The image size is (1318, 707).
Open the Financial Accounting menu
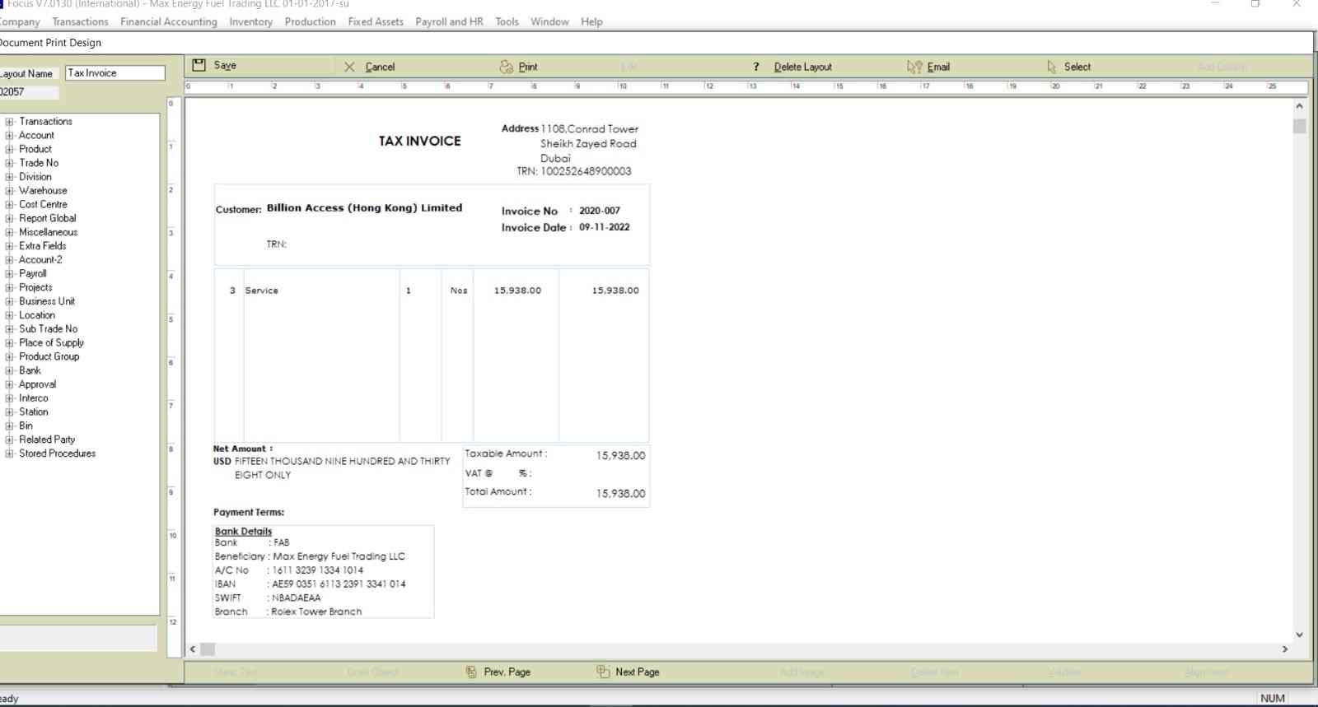point(169,21)
